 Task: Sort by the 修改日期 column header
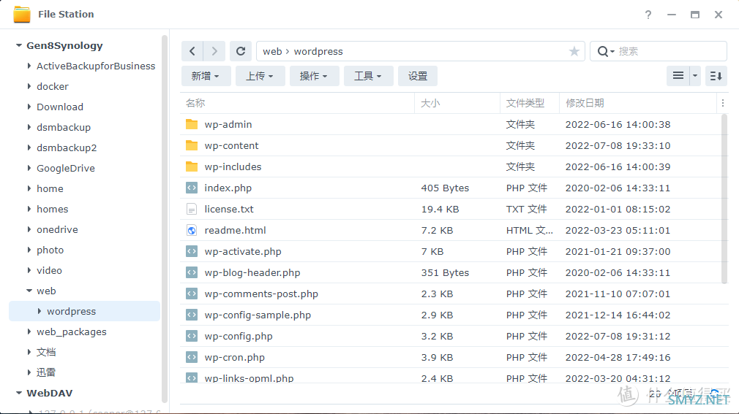[x=638, y=103]
